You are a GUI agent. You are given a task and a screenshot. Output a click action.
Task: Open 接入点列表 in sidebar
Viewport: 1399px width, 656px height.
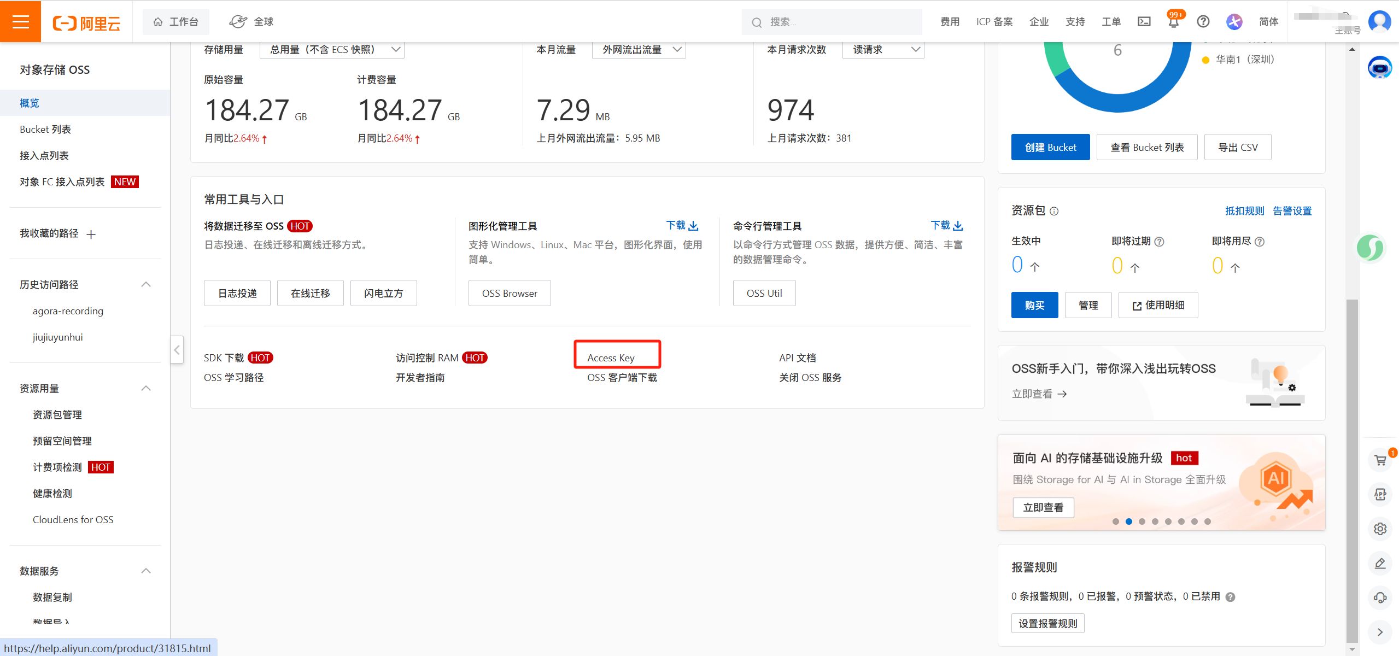[x=44, y=156]
